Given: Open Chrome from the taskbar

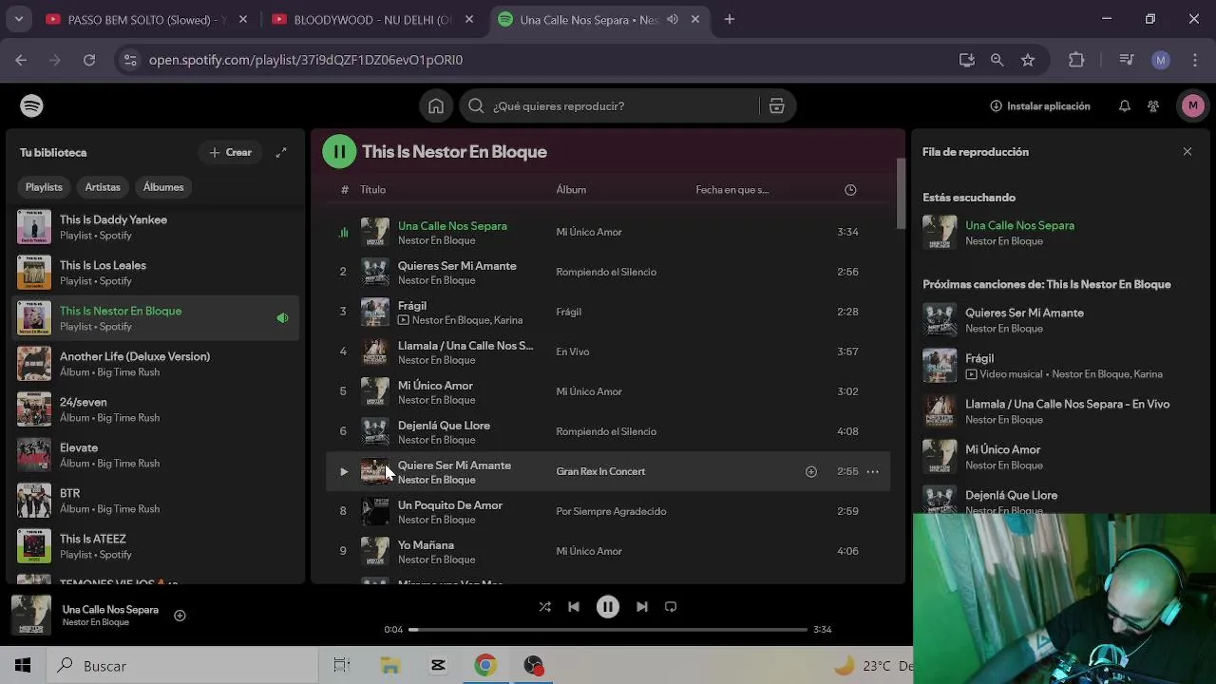Looking at the screenshot, I should (485, 666).
